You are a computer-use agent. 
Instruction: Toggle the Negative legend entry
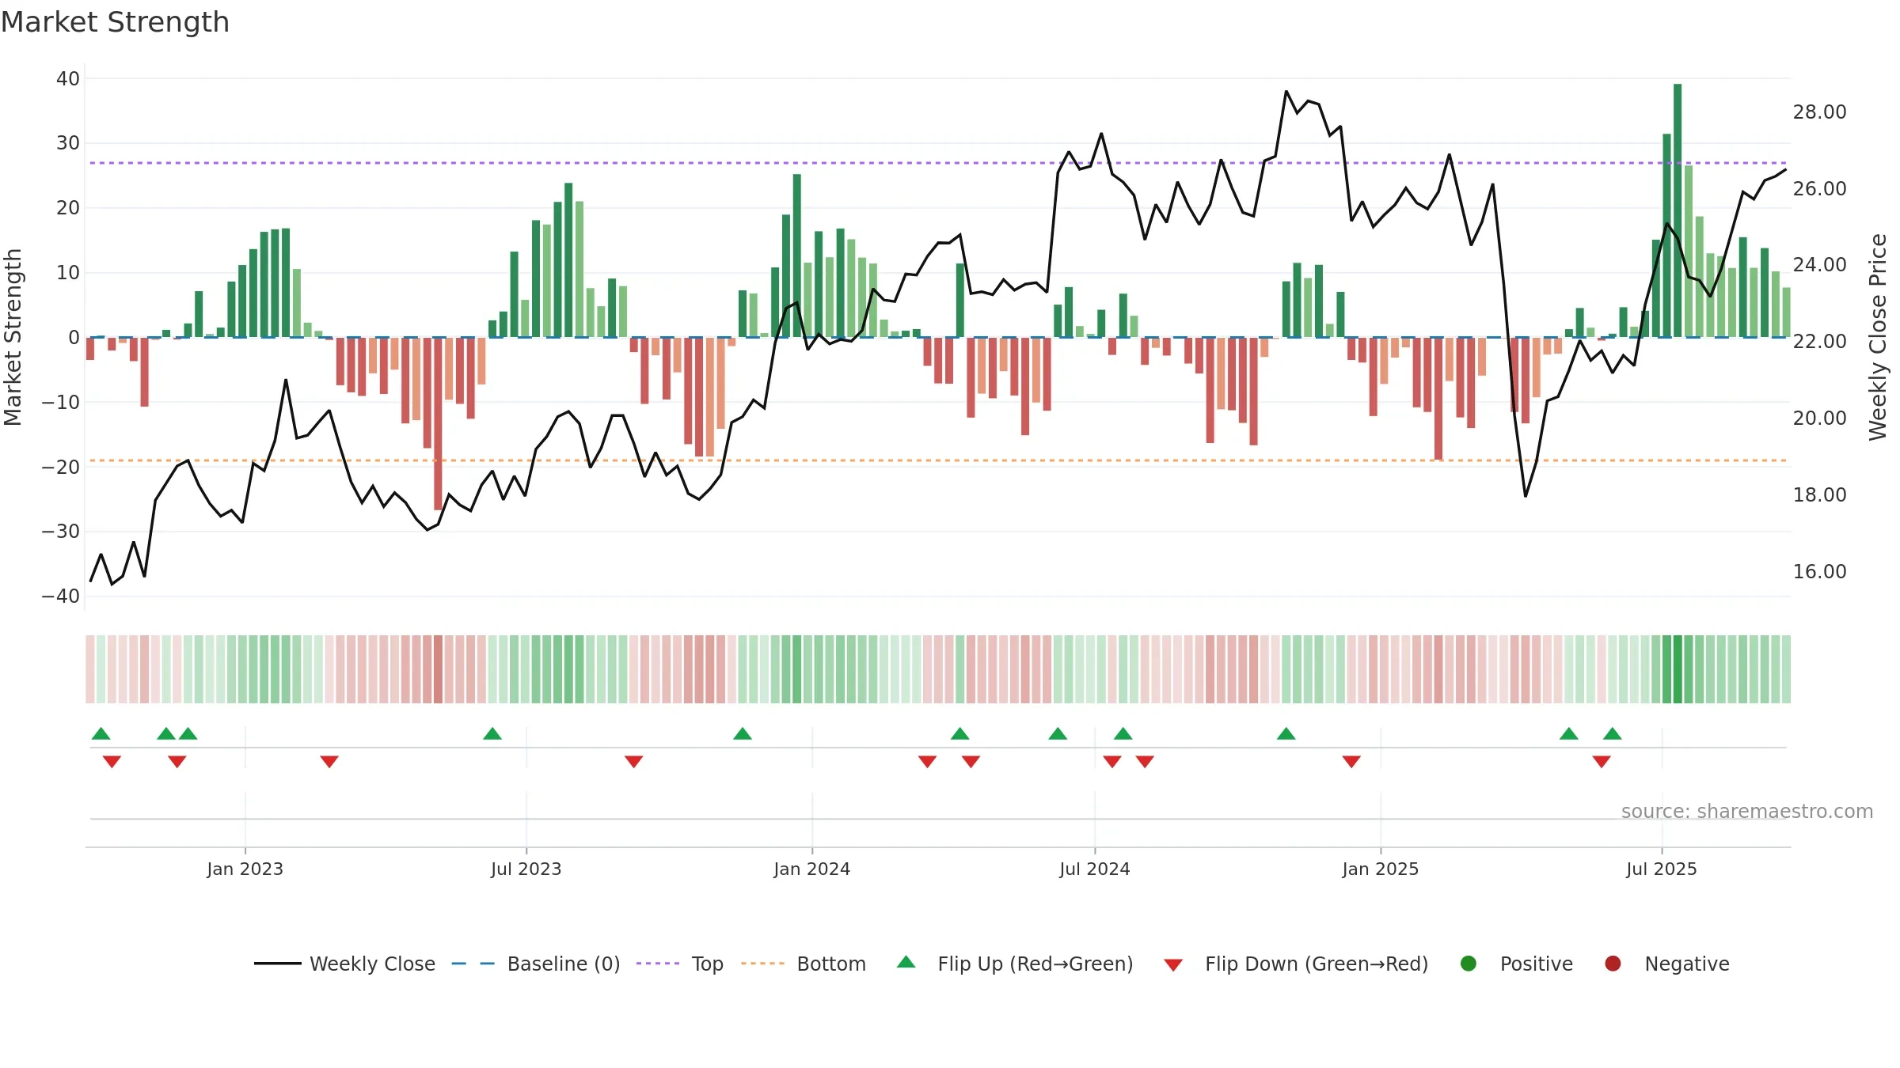pyautogui.click(x=1666, y=964)
